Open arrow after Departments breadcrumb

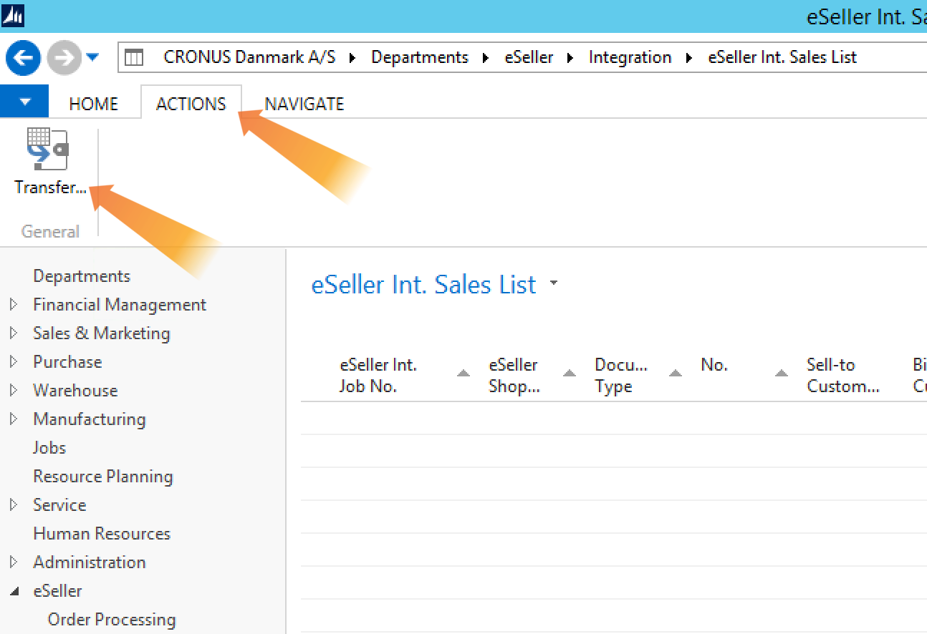click(x=486, y=58)
